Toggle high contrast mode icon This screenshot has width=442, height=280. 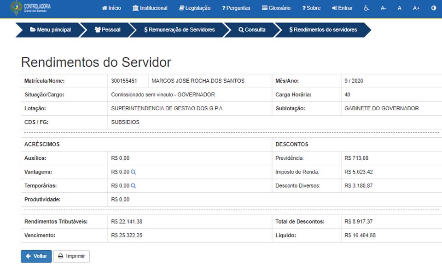click(x=433, y=8)
